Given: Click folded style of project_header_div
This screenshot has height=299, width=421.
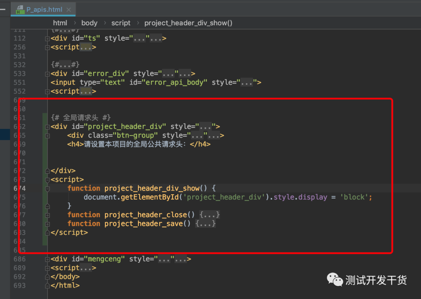Looking at the screenshot, I should coord(205,127).
